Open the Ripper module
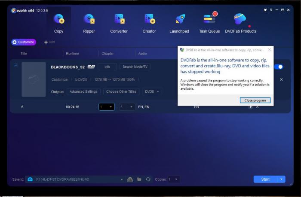 (x=89, y=22)
